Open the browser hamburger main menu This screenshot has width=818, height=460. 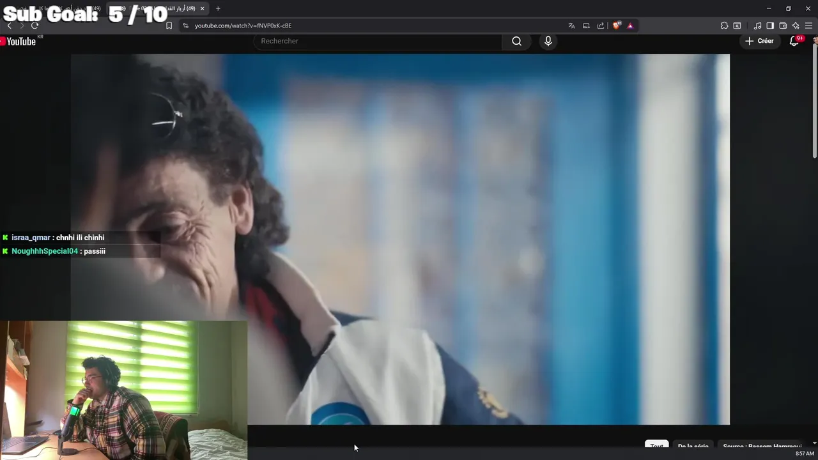click(808, 26)
